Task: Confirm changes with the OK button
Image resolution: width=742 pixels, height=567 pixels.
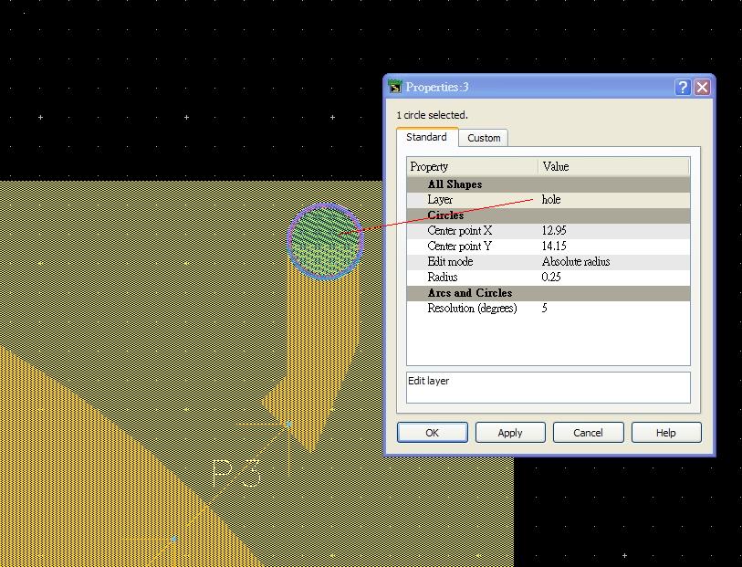Action: (x=433, y=433)
